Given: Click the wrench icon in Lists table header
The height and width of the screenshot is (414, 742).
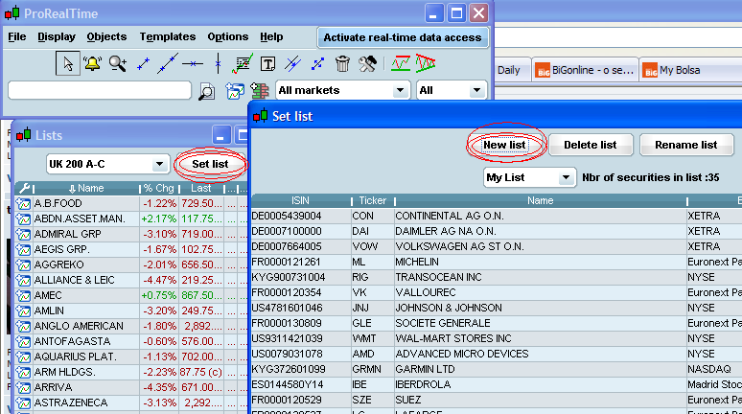Looking at the screenshot, I should pyautogui.click(x=24, y=188).
